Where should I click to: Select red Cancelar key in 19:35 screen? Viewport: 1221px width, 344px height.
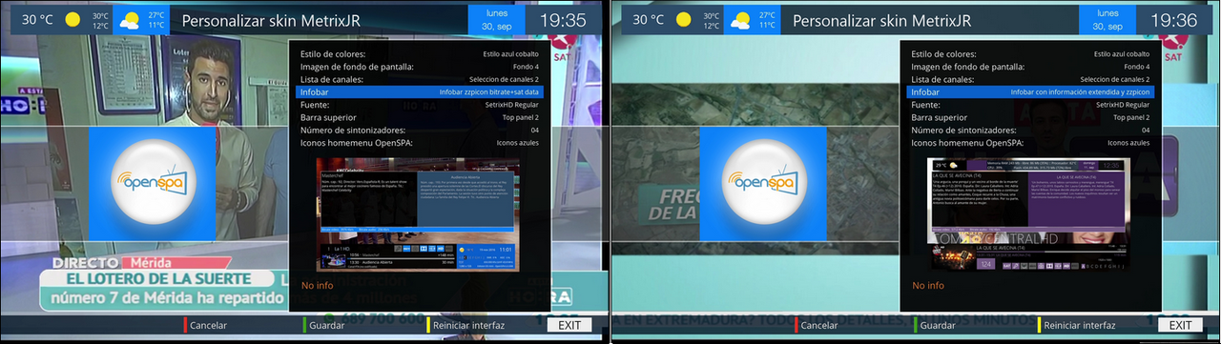[207, 325]
